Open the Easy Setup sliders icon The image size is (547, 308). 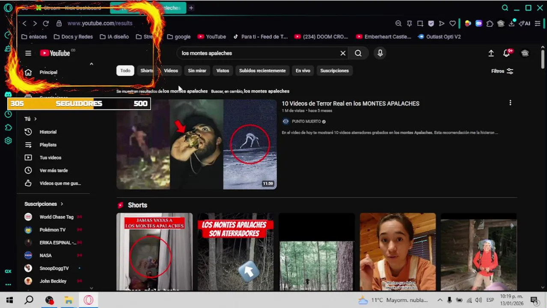(538, 24)
